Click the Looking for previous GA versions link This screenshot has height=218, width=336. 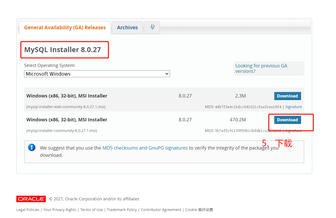261,68
